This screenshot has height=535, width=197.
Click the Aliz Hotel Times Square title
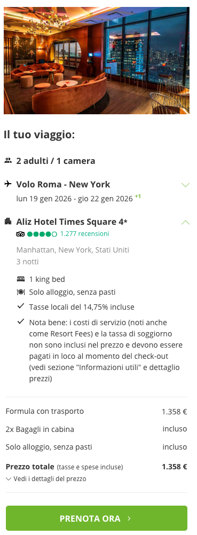72,222
